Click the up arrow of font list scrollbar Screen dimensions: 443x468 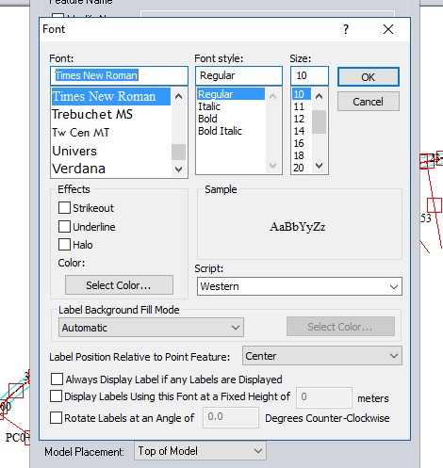click(x=178, y=96)
